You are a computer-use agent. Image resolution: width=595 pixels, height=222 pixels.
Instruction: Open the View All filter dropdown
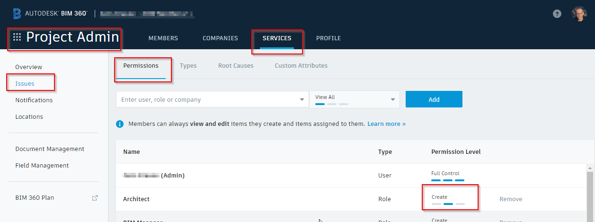(x=392, y=99)
